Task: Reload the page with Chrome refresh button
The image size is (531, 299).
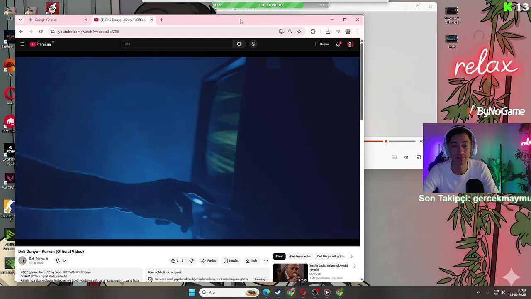Action: pyautogui.click(x=41, y=32)
